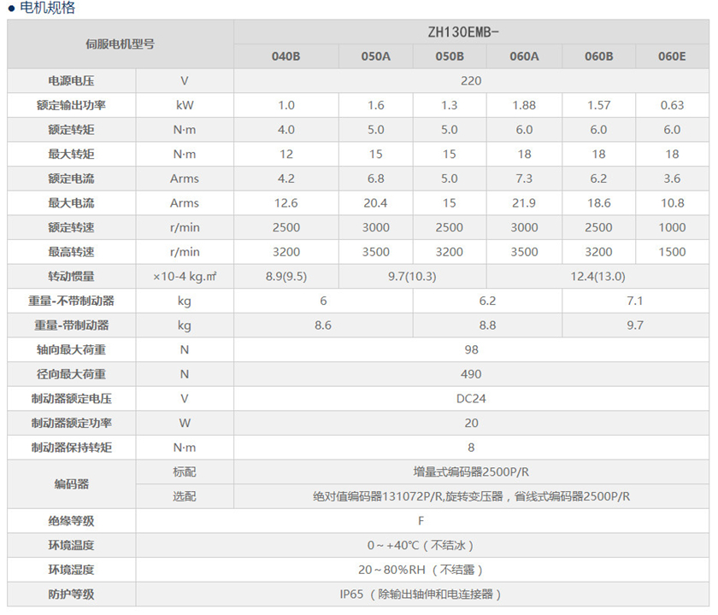Click weight without brake value 7.1
This screenshot has height=615, width=718.
(x=635, y=301)
